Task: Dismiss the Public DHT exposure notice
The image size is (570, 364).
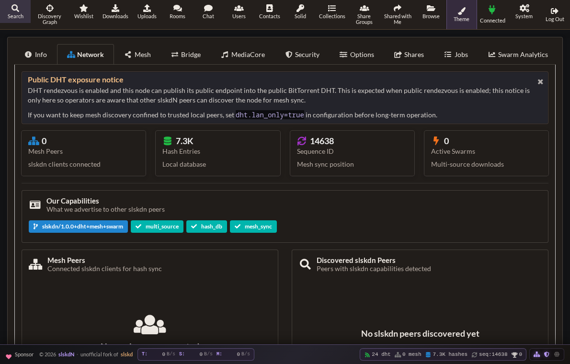Action: [540, 82]
